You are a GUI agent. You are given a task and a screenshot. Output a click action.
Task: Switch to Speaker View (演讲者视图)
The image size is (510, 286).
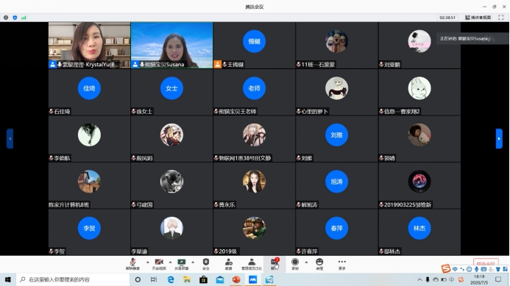[478, 18]
